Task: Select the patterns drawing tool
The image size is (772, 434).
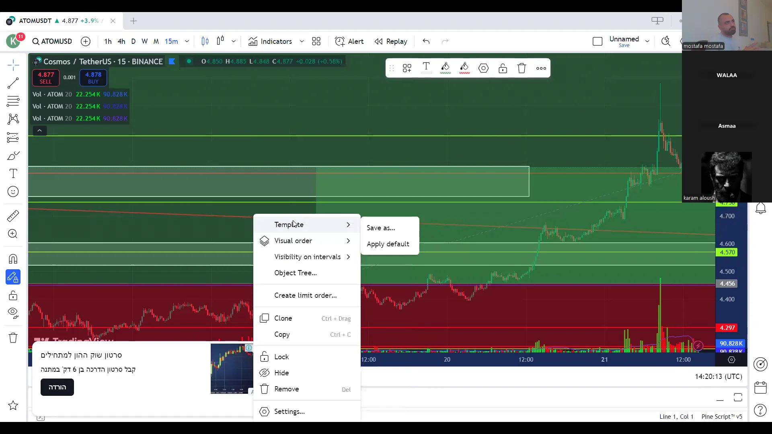Action: (13, 119)
